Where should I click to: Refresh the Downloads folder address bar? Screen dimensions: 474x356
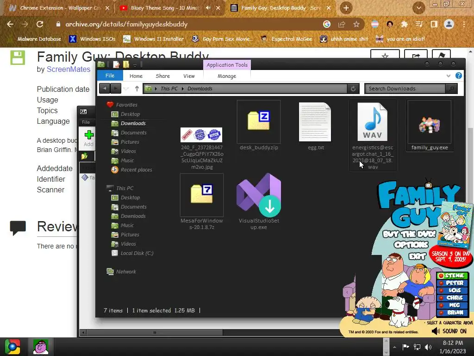click(353, 89)
